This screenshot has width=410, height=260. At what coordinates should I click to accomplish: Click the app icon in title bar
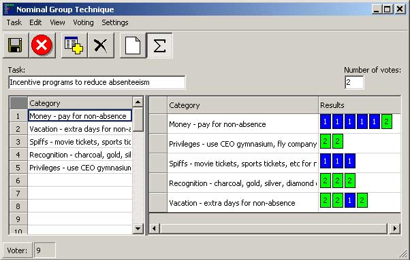9,9
